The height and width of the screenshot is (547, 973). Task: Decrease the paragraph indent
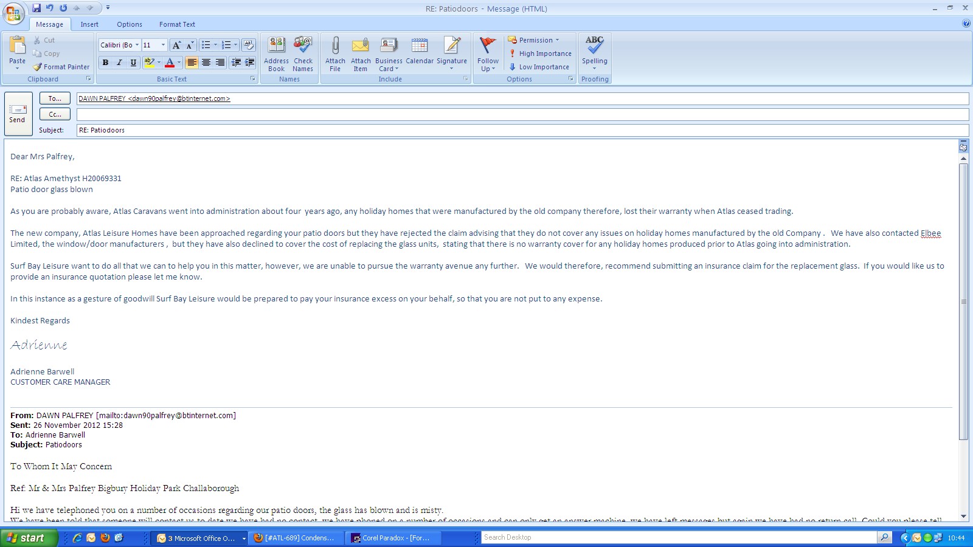coord(236,63)
